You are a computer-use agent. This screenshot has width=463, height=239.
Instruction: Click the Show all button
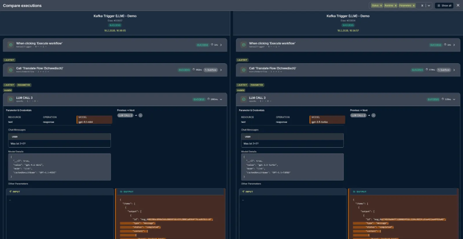click(x=444, y=5)
